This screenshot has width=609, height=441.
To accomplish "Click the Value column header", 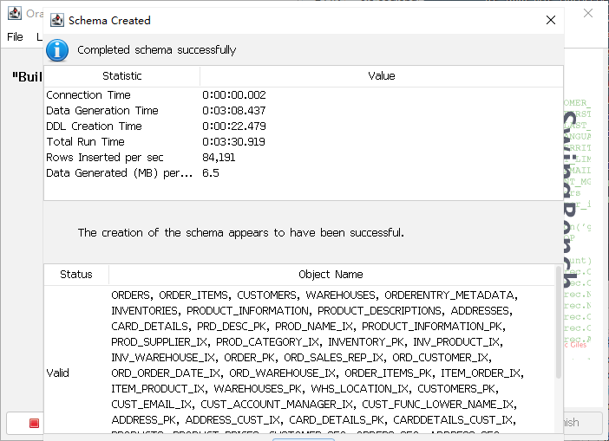I will tap(381, 76).
